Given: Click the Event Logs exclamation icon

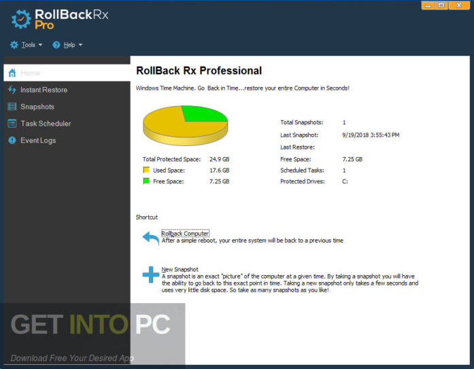Looking at the screenshot, I should click(x=12, y=141).
